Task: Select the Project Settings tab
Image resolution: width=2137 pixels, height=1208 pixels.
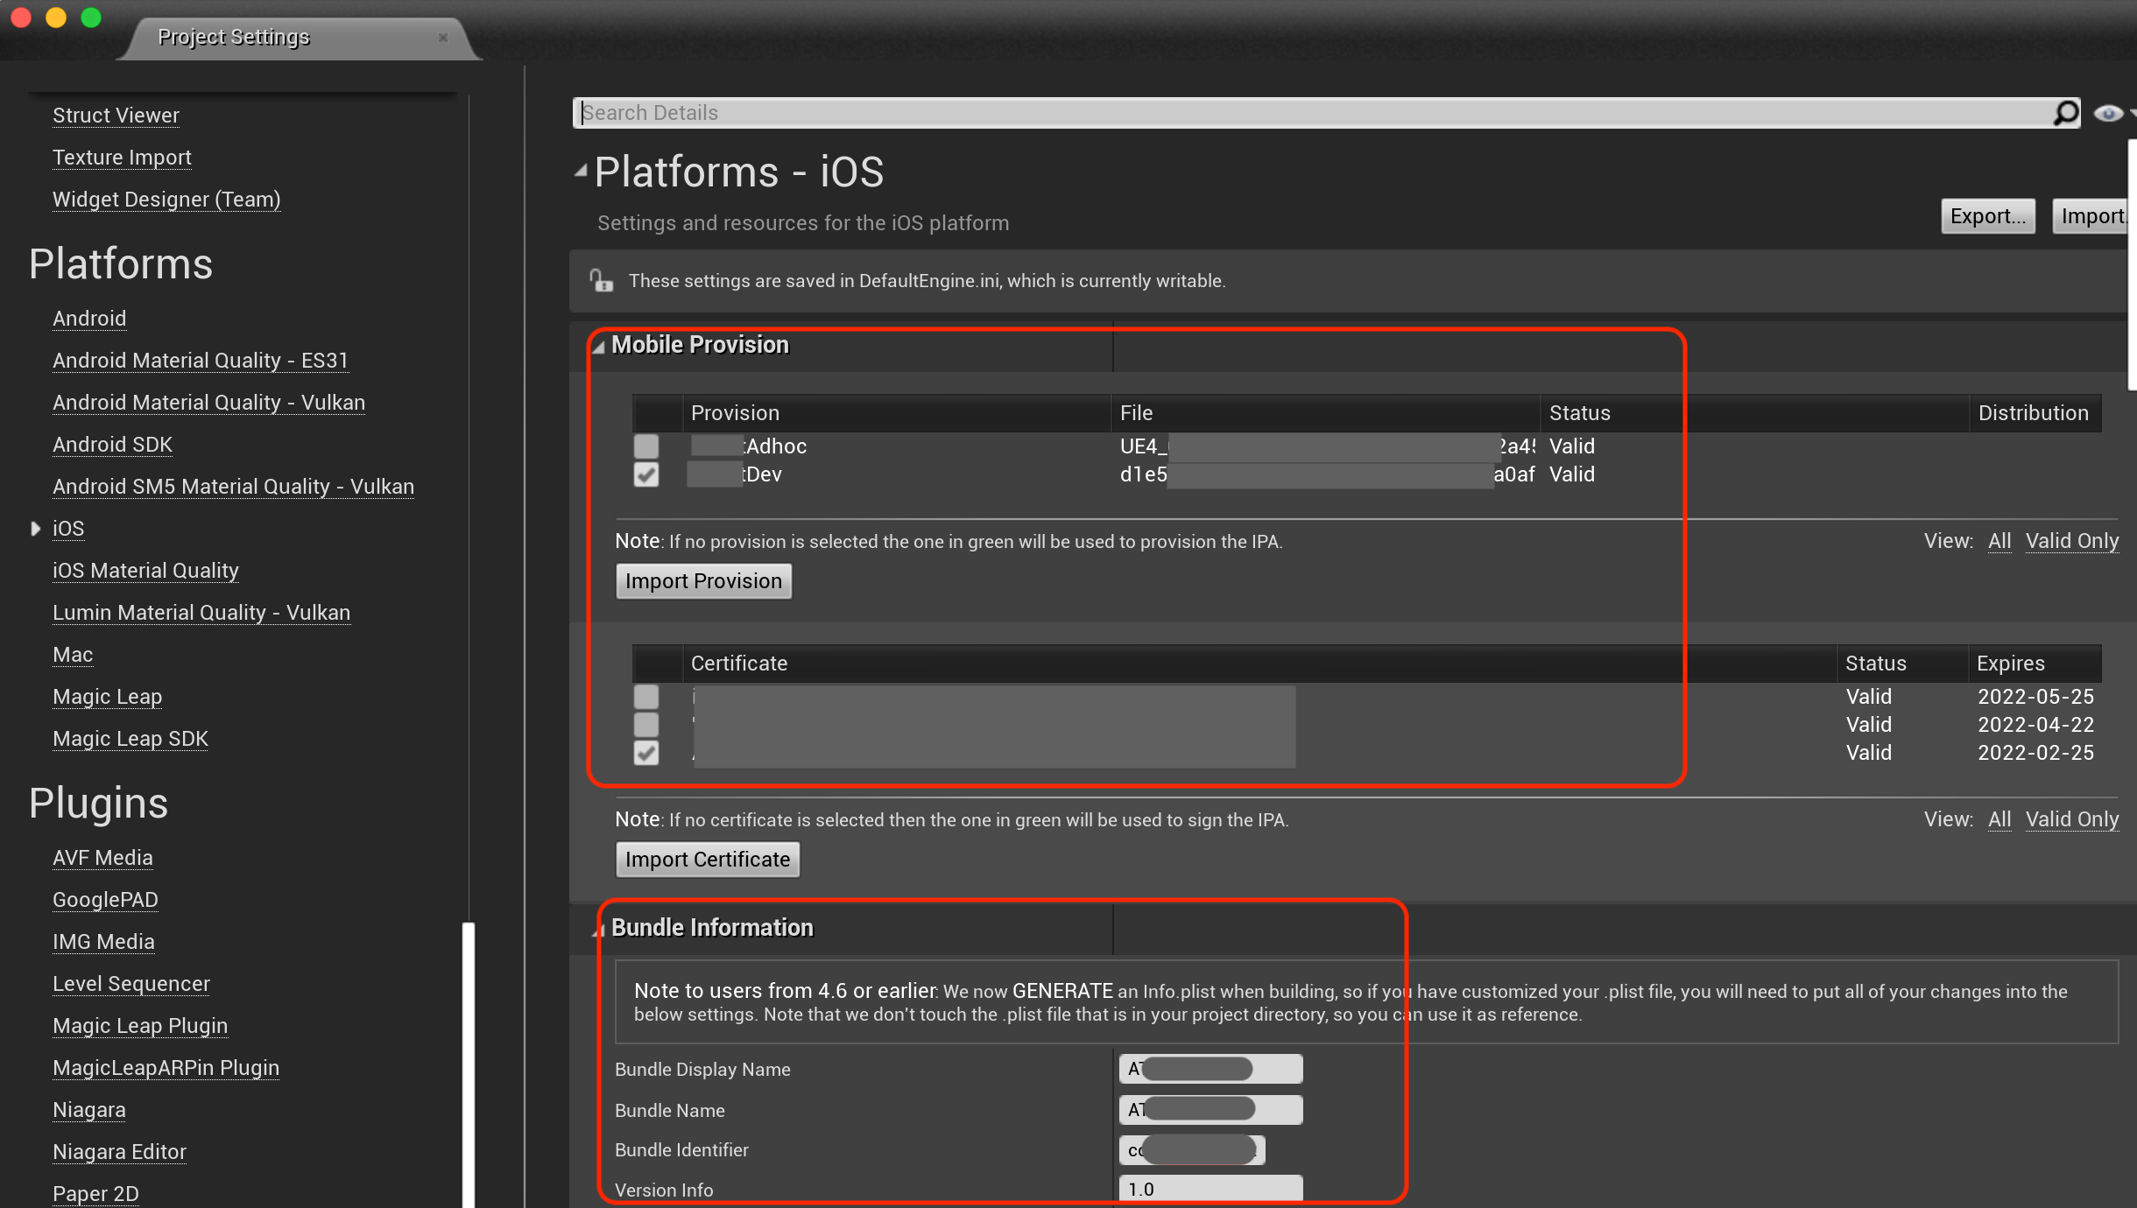Action: (x=233, y=38)
